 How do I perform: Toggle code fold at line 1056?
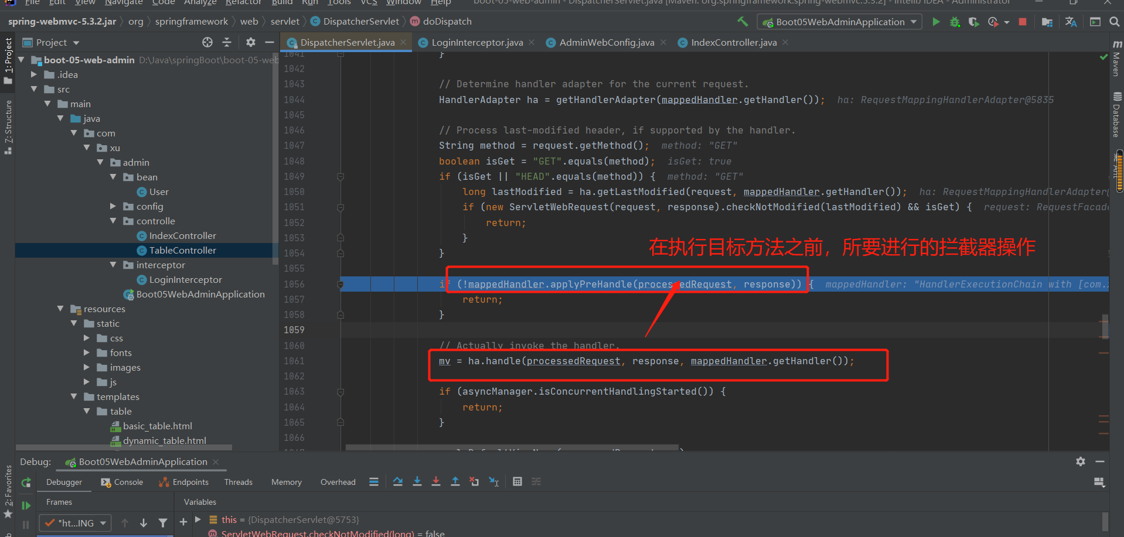coord(340,285)
